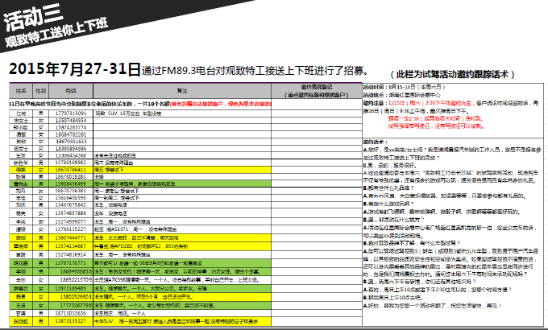Click yellow row phone cell '13574114667'
548x330 pixels.
tap(71, 245)
